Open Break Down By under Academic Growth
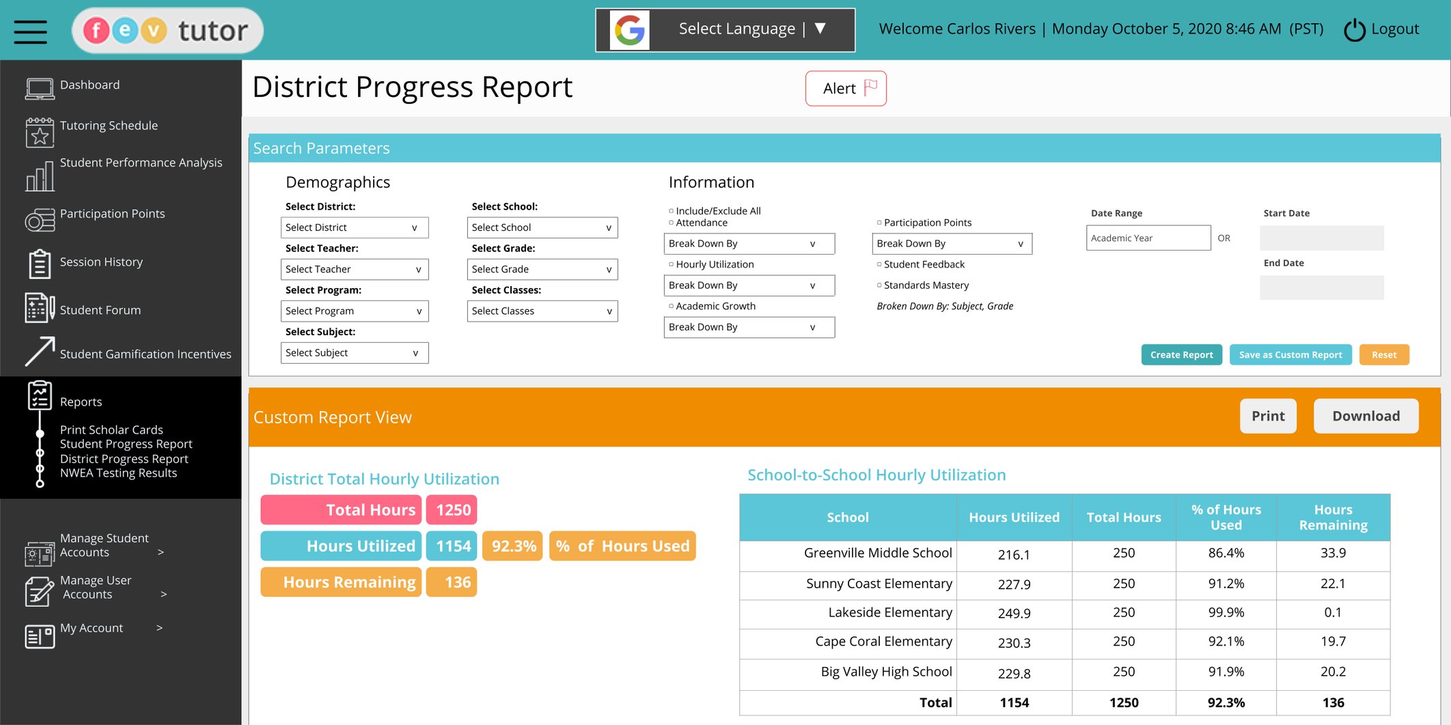Viewport: 1451px width, 725px height. pos(749,327)
